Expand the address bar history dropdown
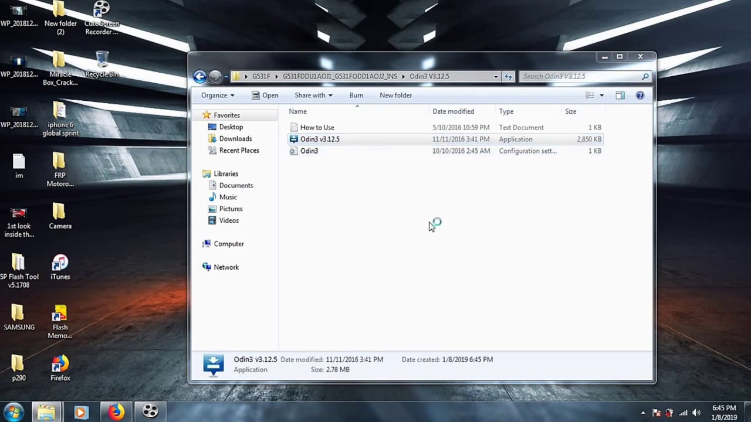The height and width of the screenshot is (422, 751). (496, 77)
